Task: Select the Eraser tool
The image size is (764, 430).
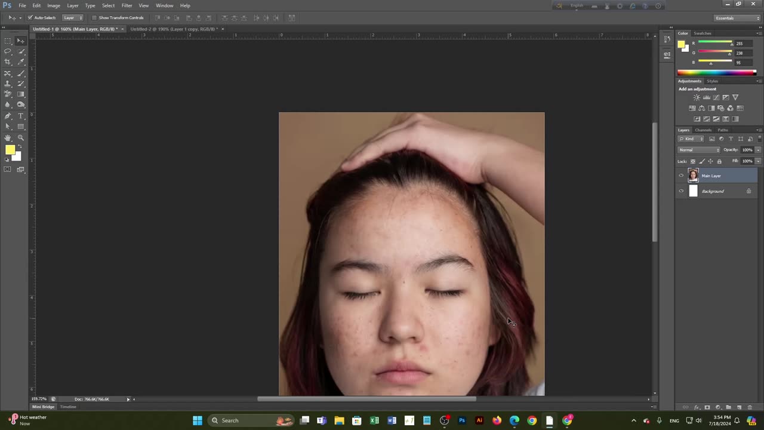Action: coord(8,94)
